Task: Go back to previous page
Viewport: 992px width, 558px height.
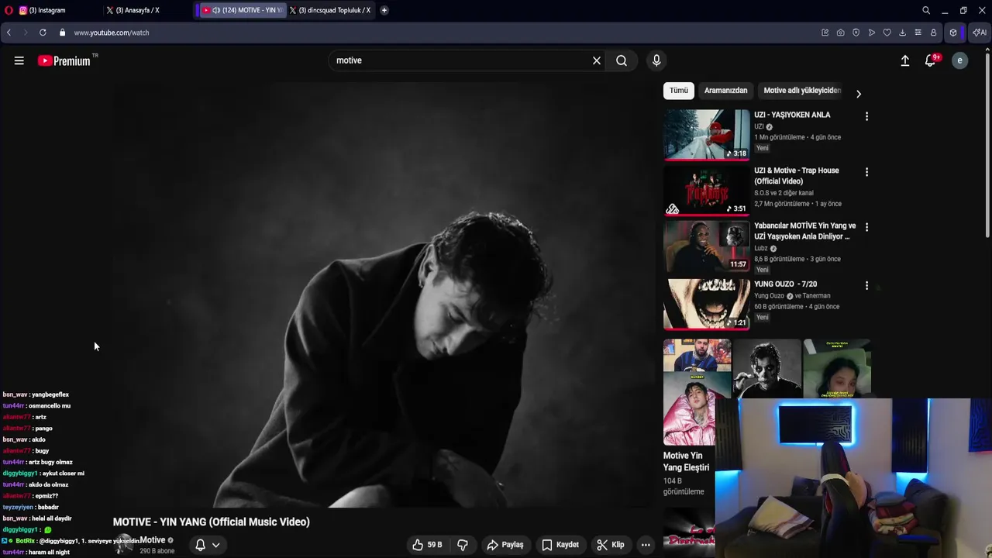Action: coord(9,33)
